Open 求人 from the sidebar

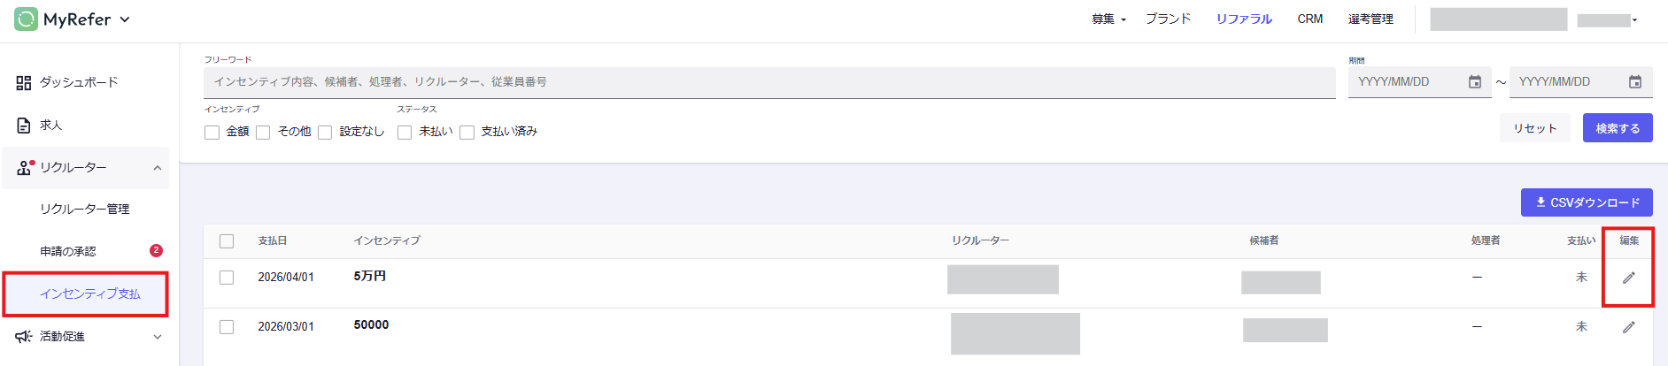[x=50, y=126]
